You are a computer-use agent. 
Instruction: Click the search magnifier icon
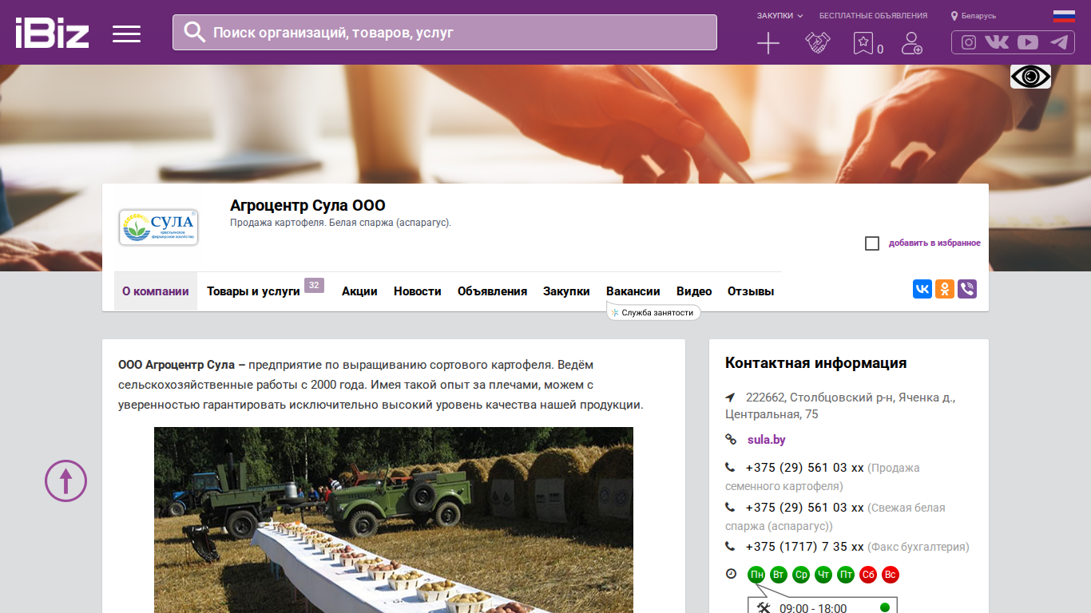click(195, 32)
